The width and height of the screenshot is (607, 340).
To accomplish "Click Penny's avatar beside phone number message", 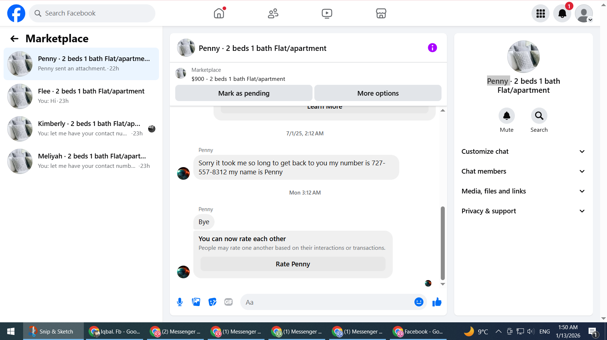I will coord(184,173).
